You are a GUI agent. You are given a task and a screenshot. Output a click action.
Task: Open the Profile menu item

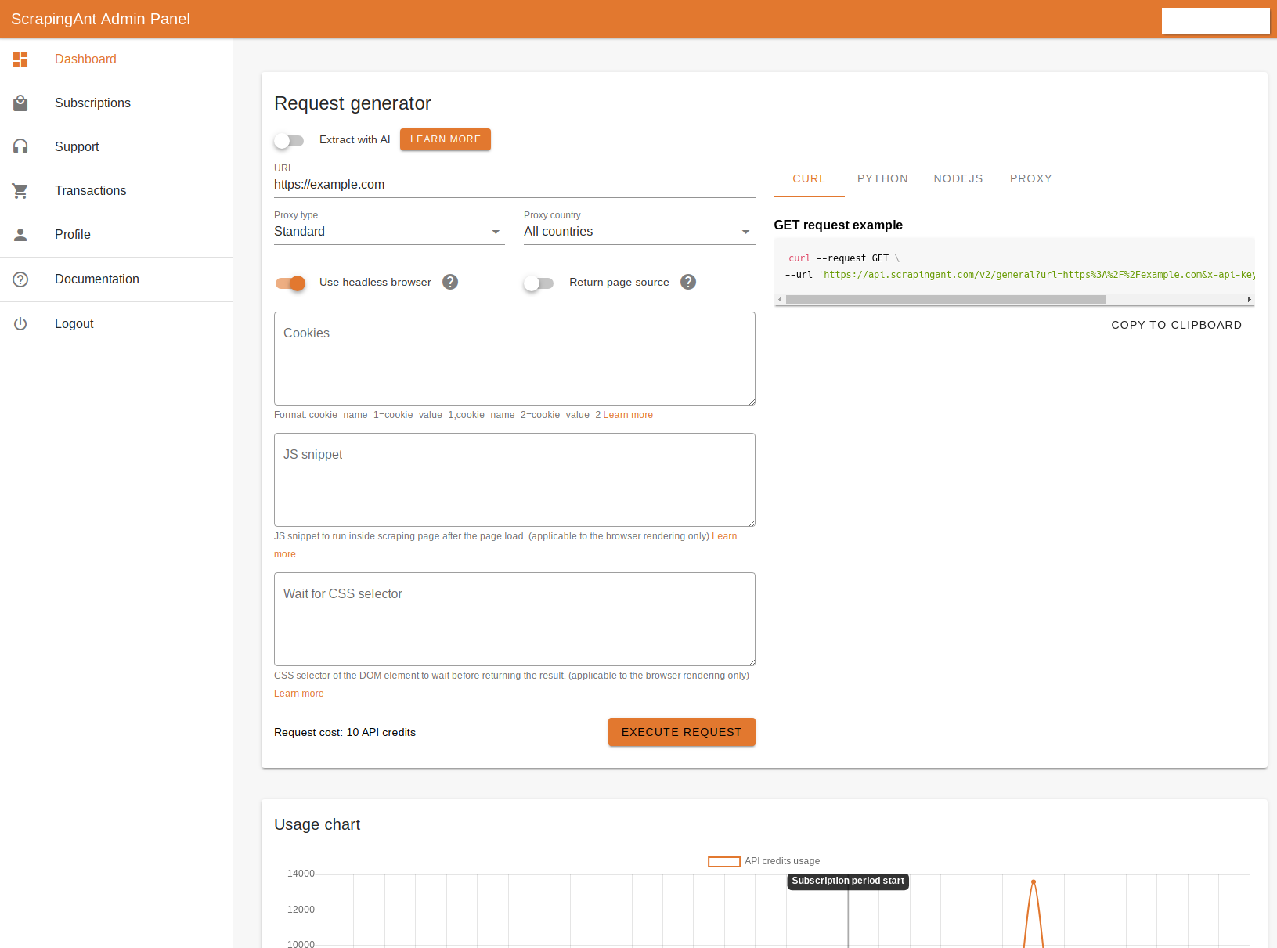(117, 235)
